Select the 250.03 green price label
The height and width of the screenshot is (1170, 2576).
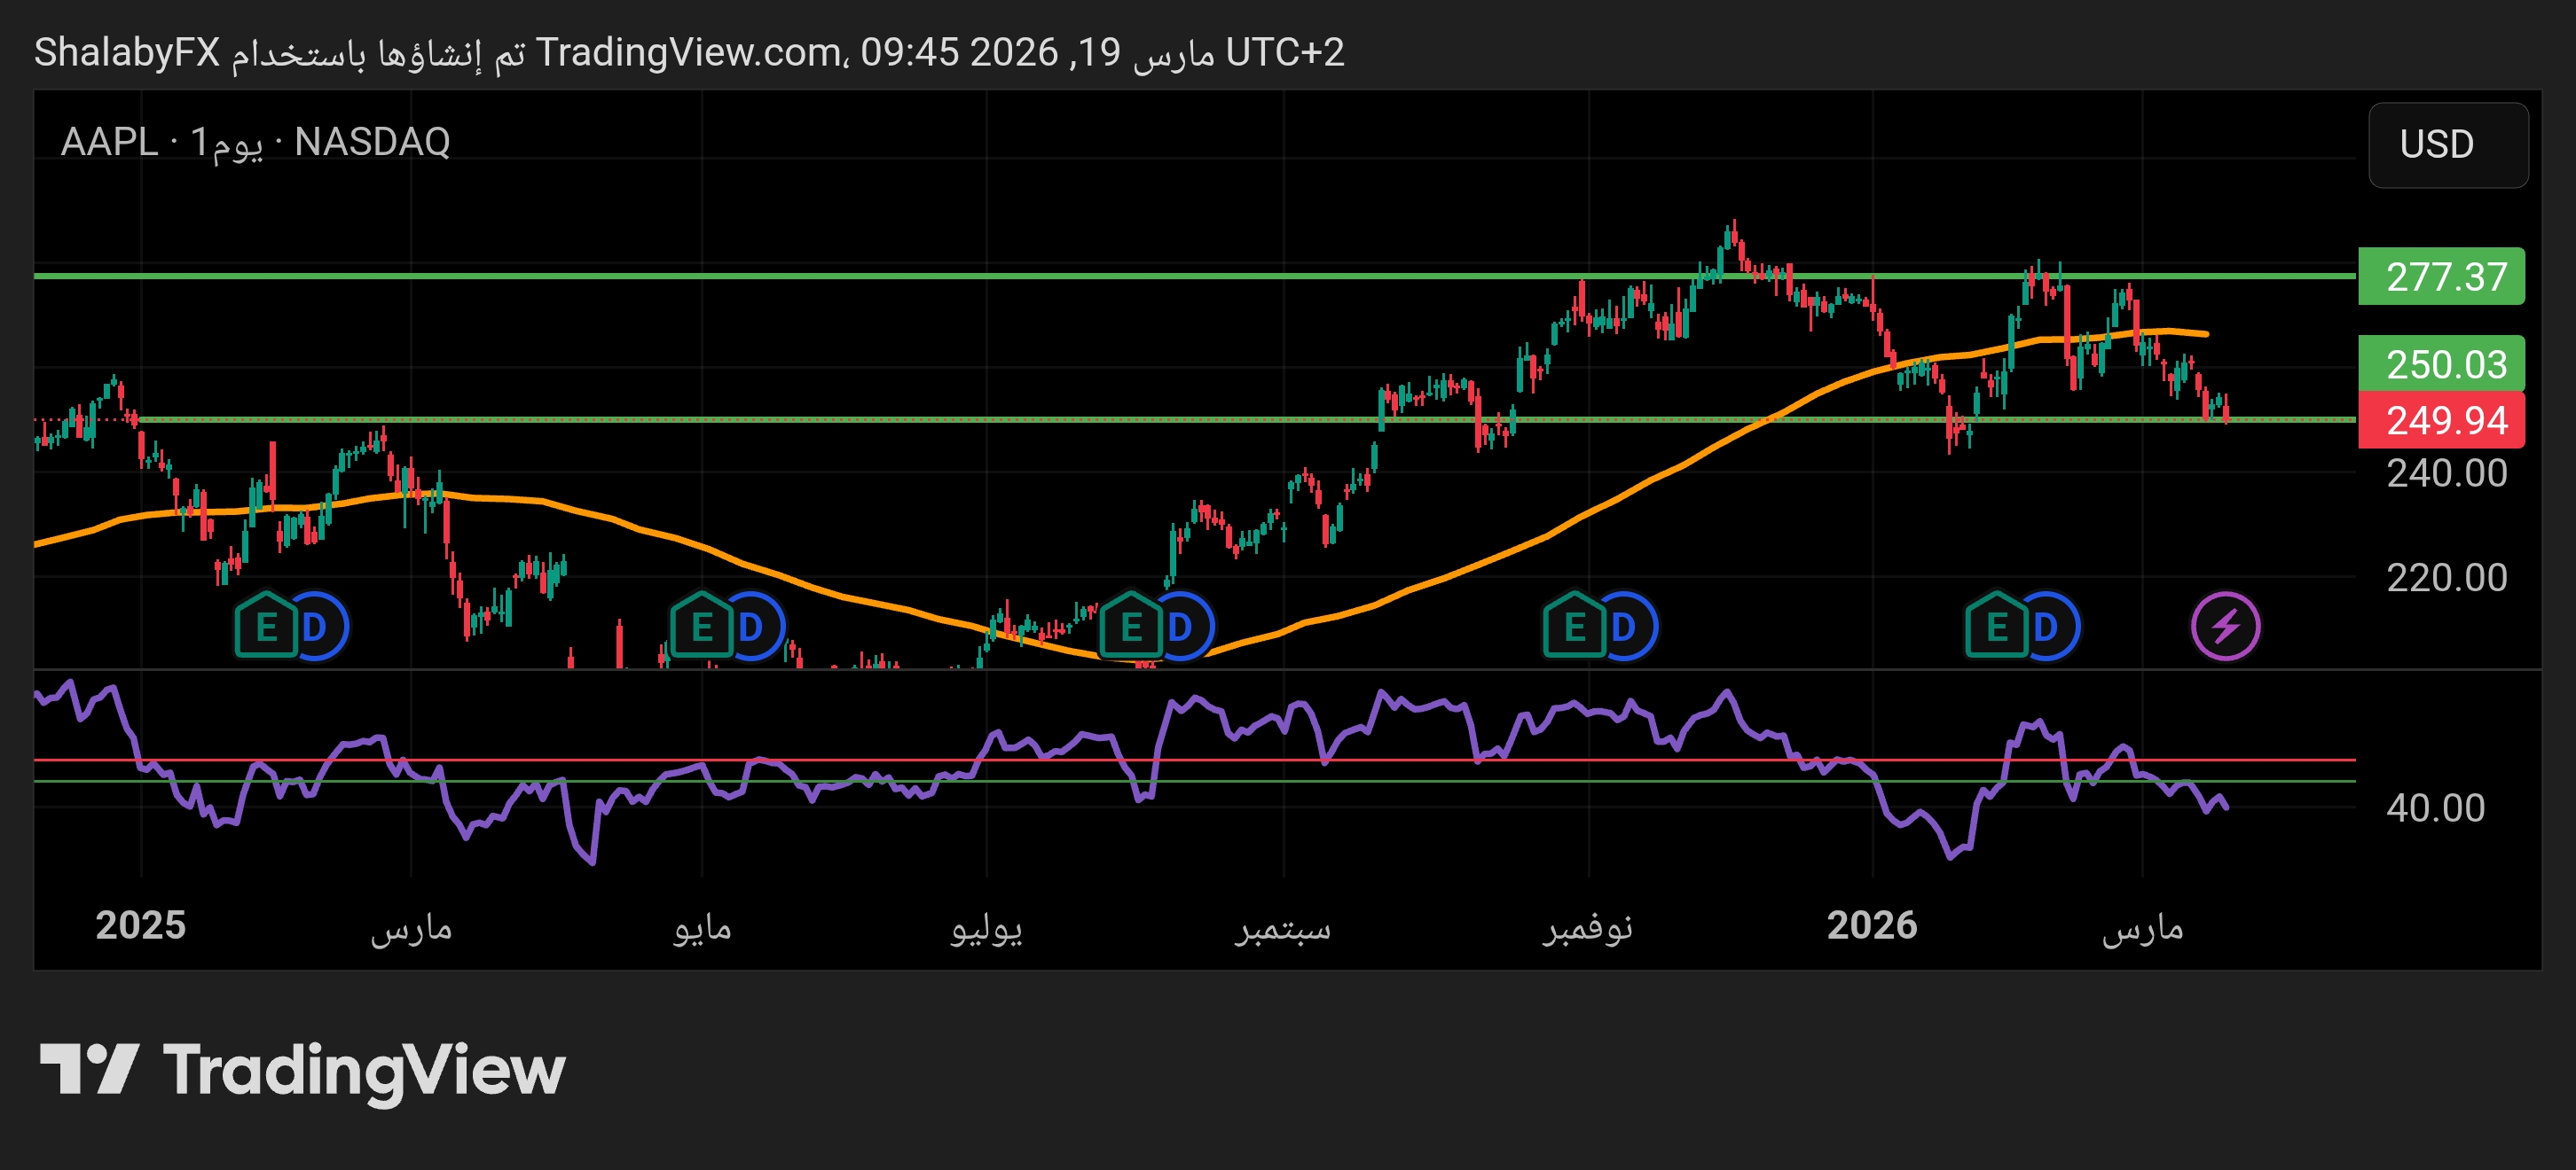[2440, 363]
